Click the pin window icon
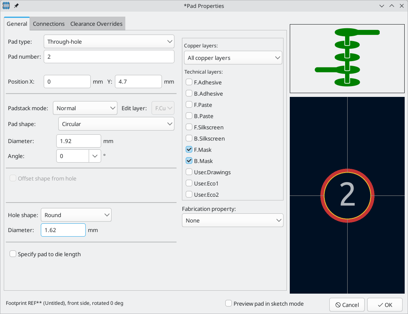Screen dimensions: 408x314 pos(16,6)
